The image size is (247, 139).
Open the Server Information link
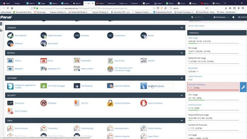click(x=196, y=26)
